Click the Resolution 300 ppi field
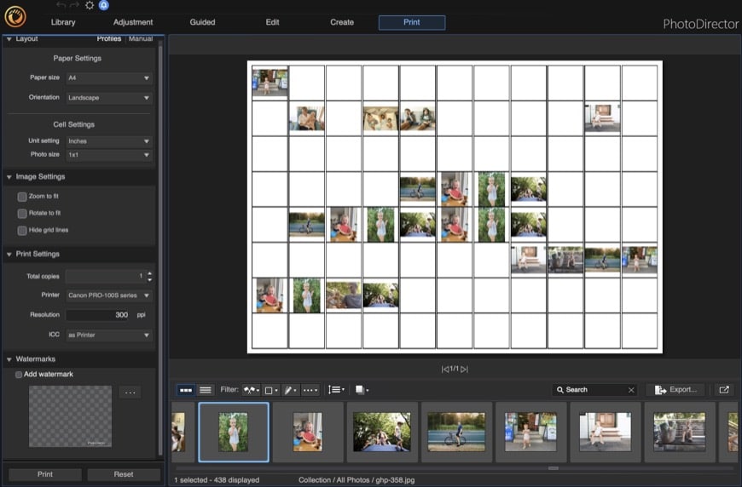The width and height of the screenshot is (742, 487). point(98,315)
